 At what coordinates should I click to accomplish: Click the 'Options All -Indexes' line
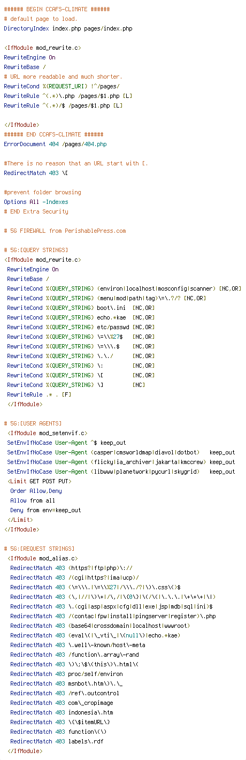click(36, 202)
